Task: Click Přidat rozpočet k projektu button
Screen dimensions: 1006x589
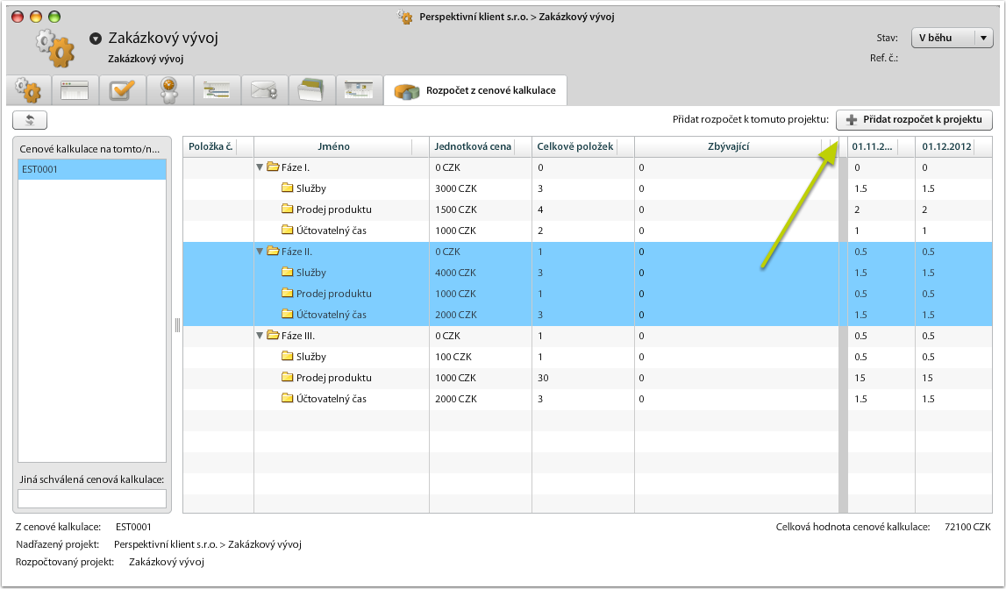Action: (x=914, y=119)
